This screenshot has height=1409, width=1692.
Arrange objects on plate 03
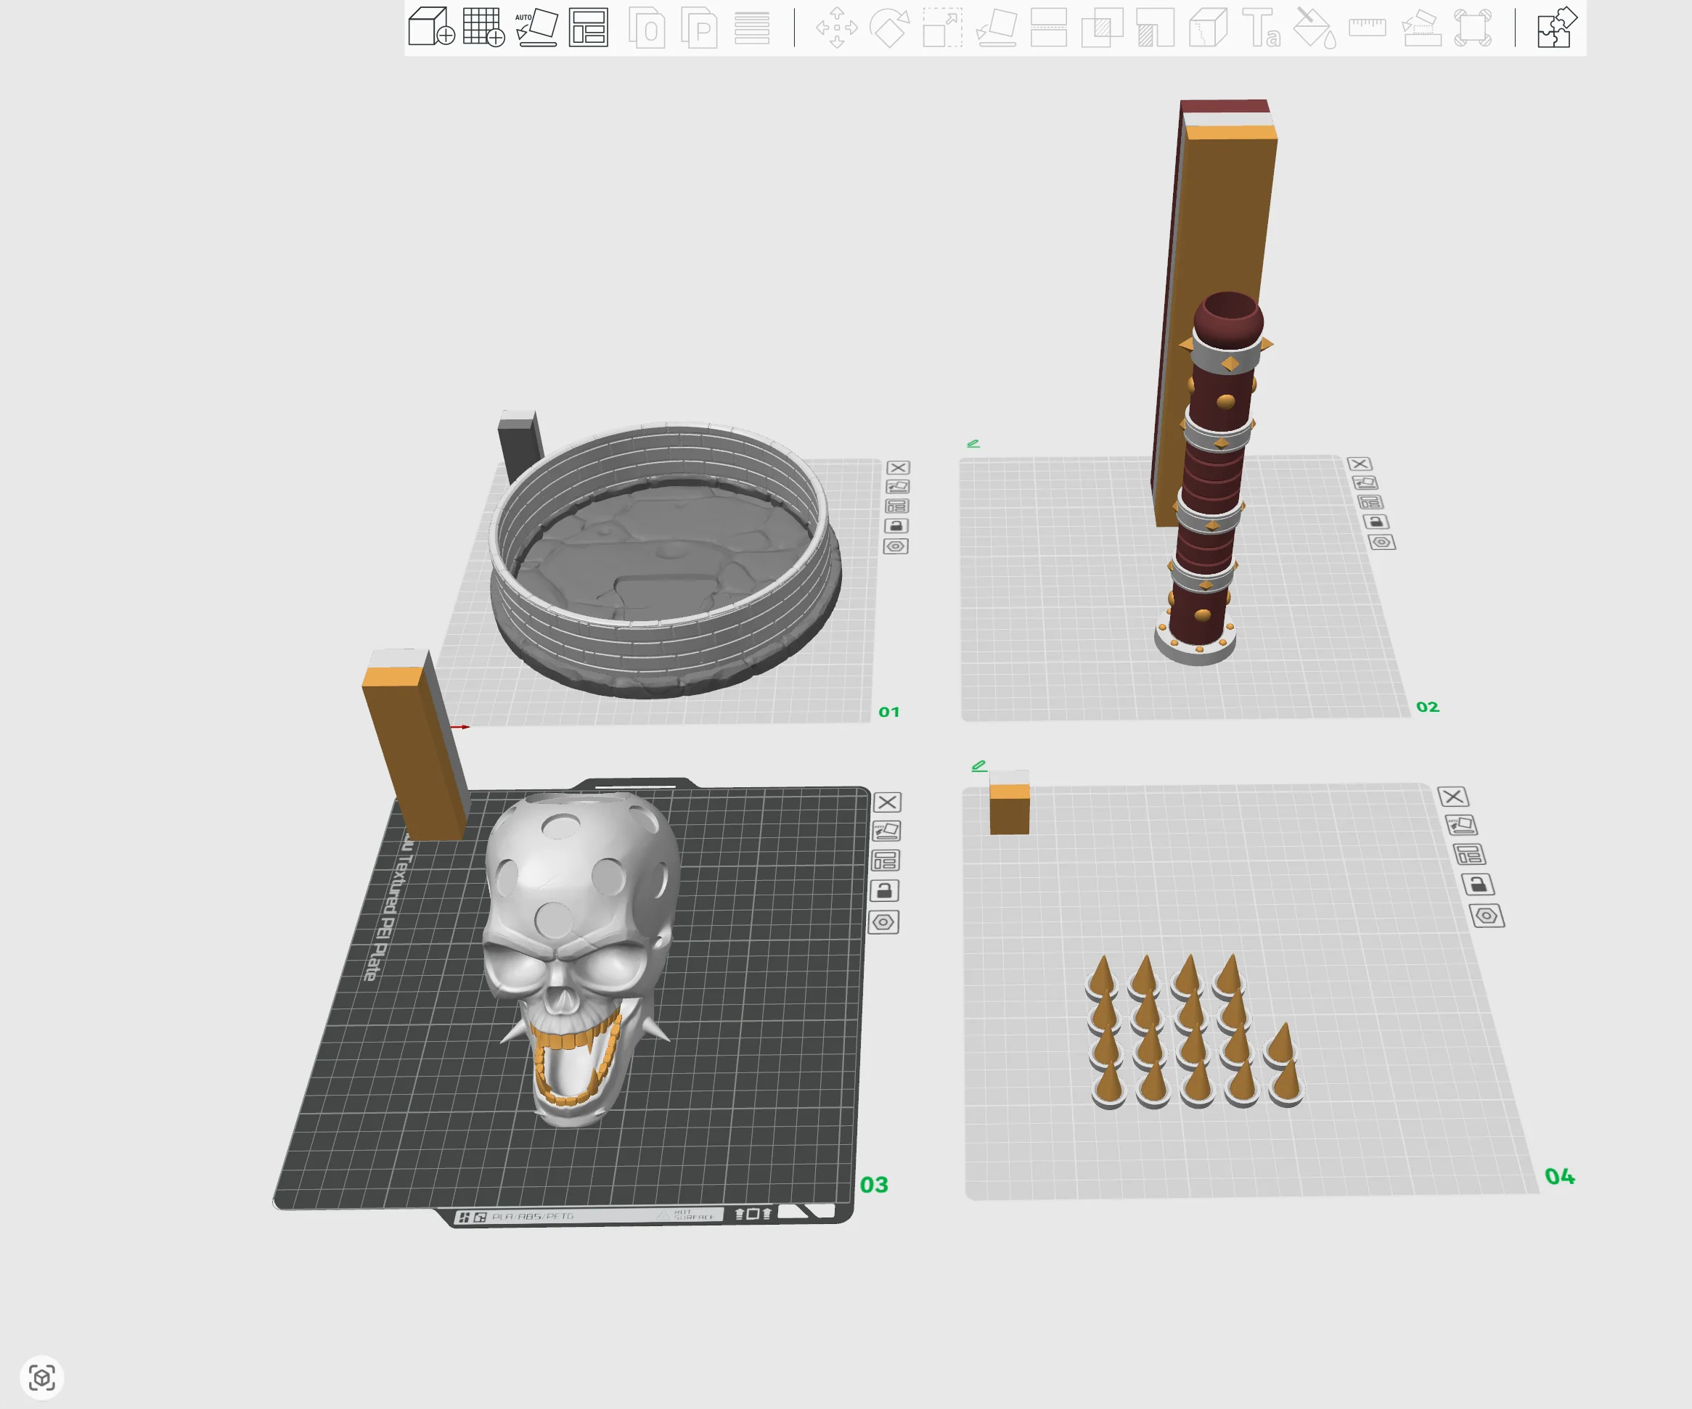tap(885, 860)
